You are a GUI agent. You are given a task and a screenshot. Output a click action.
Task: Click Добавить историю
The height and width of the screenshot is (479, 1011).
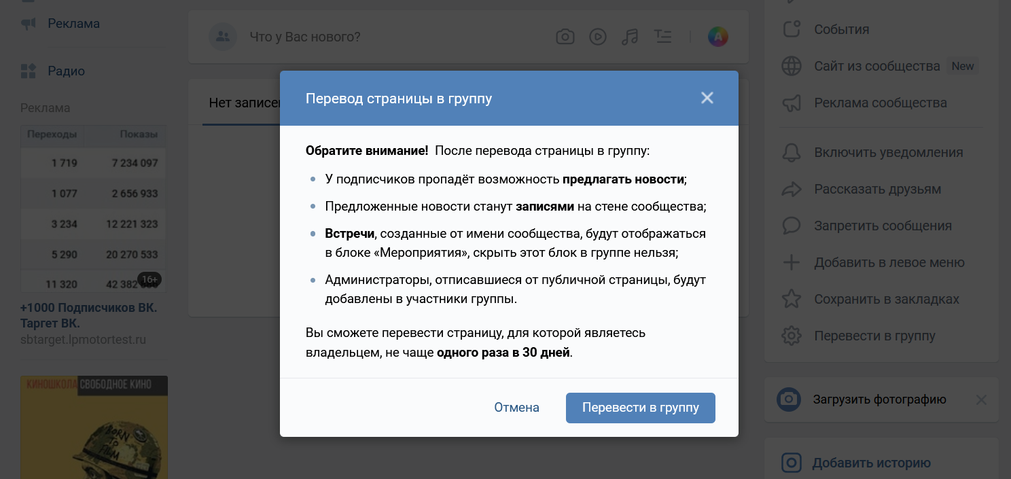871,463
